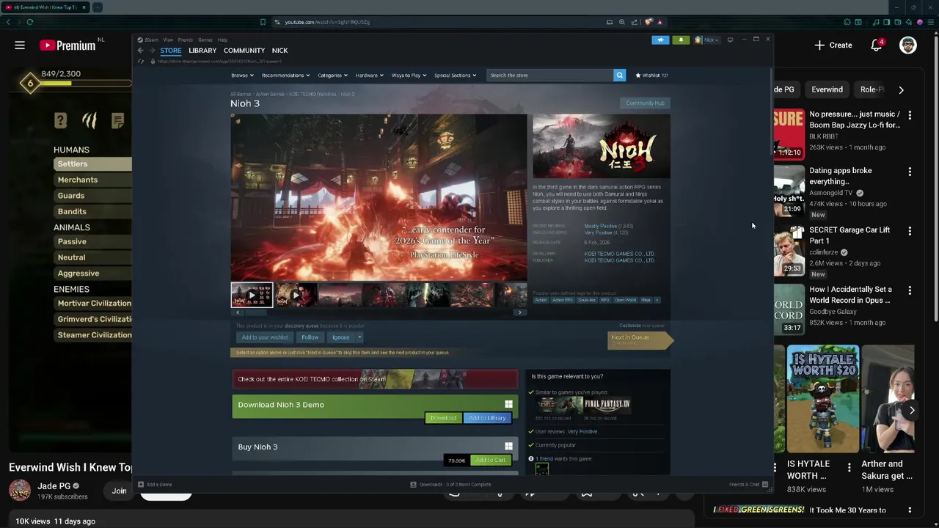939x528 pixels.
Task: Expand the Hardware menu
Action: [x=369, y=75]
